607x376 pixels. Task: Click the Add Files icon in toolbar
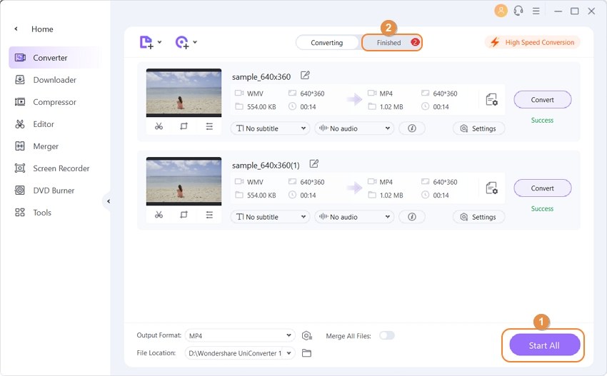click(146, 42)
